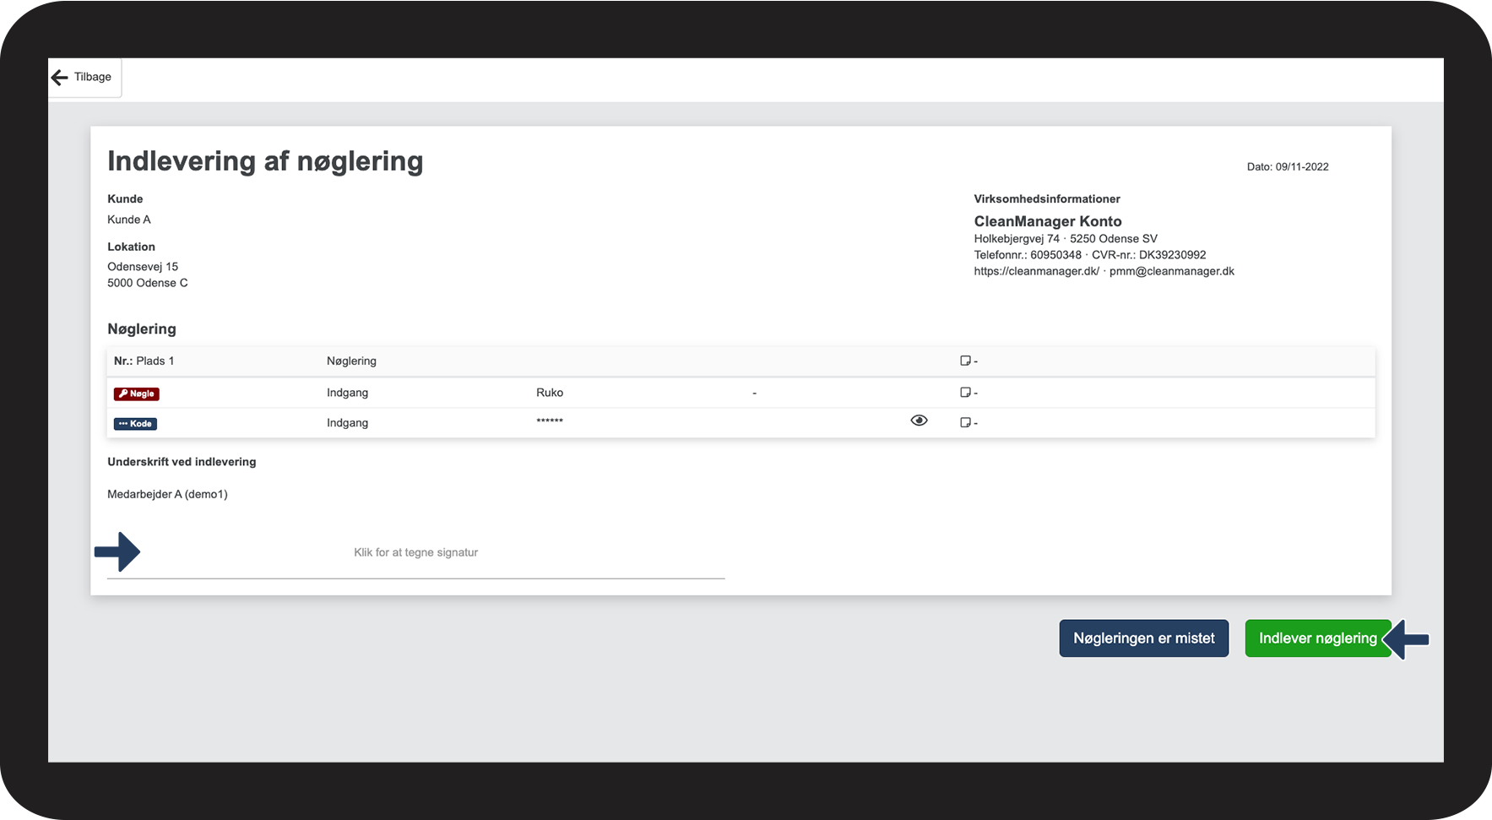Click the pmm@cleanmanager.dk email address
Viewport: 1492px width, 820px height.
(1171, 271)
